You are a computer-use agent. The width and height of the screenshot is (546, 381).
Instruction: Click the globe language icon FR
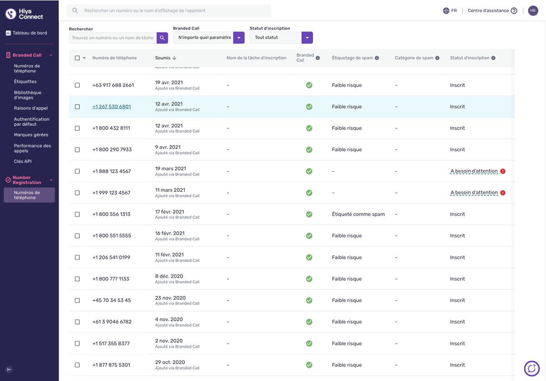click(450, 10)
